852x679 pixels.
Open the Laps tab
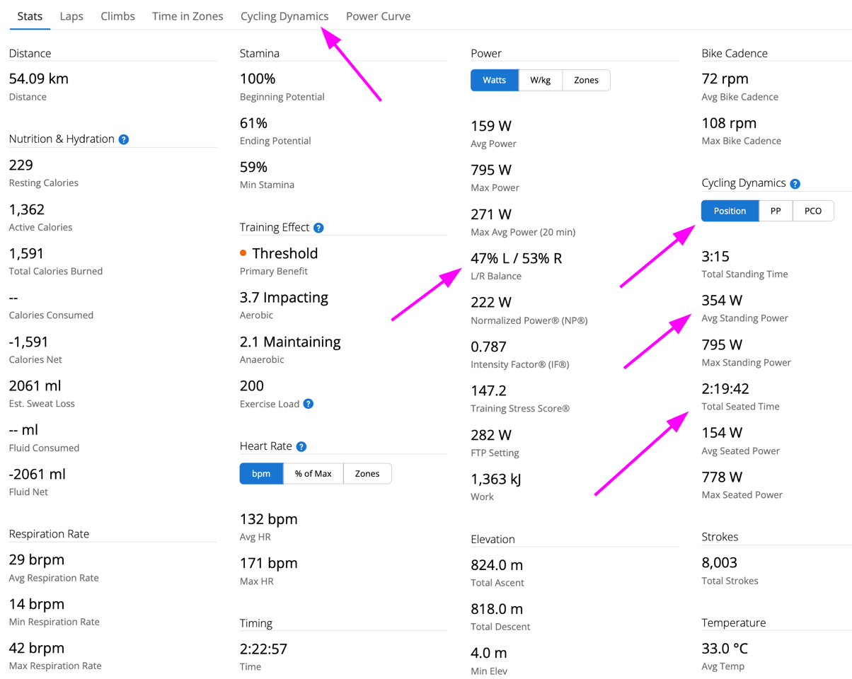71,16
